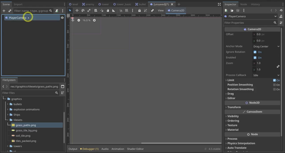Toggle Grid Snap in viewport toolbar
The height and width of the screenshot is (153, 285).
pos(127,11)
